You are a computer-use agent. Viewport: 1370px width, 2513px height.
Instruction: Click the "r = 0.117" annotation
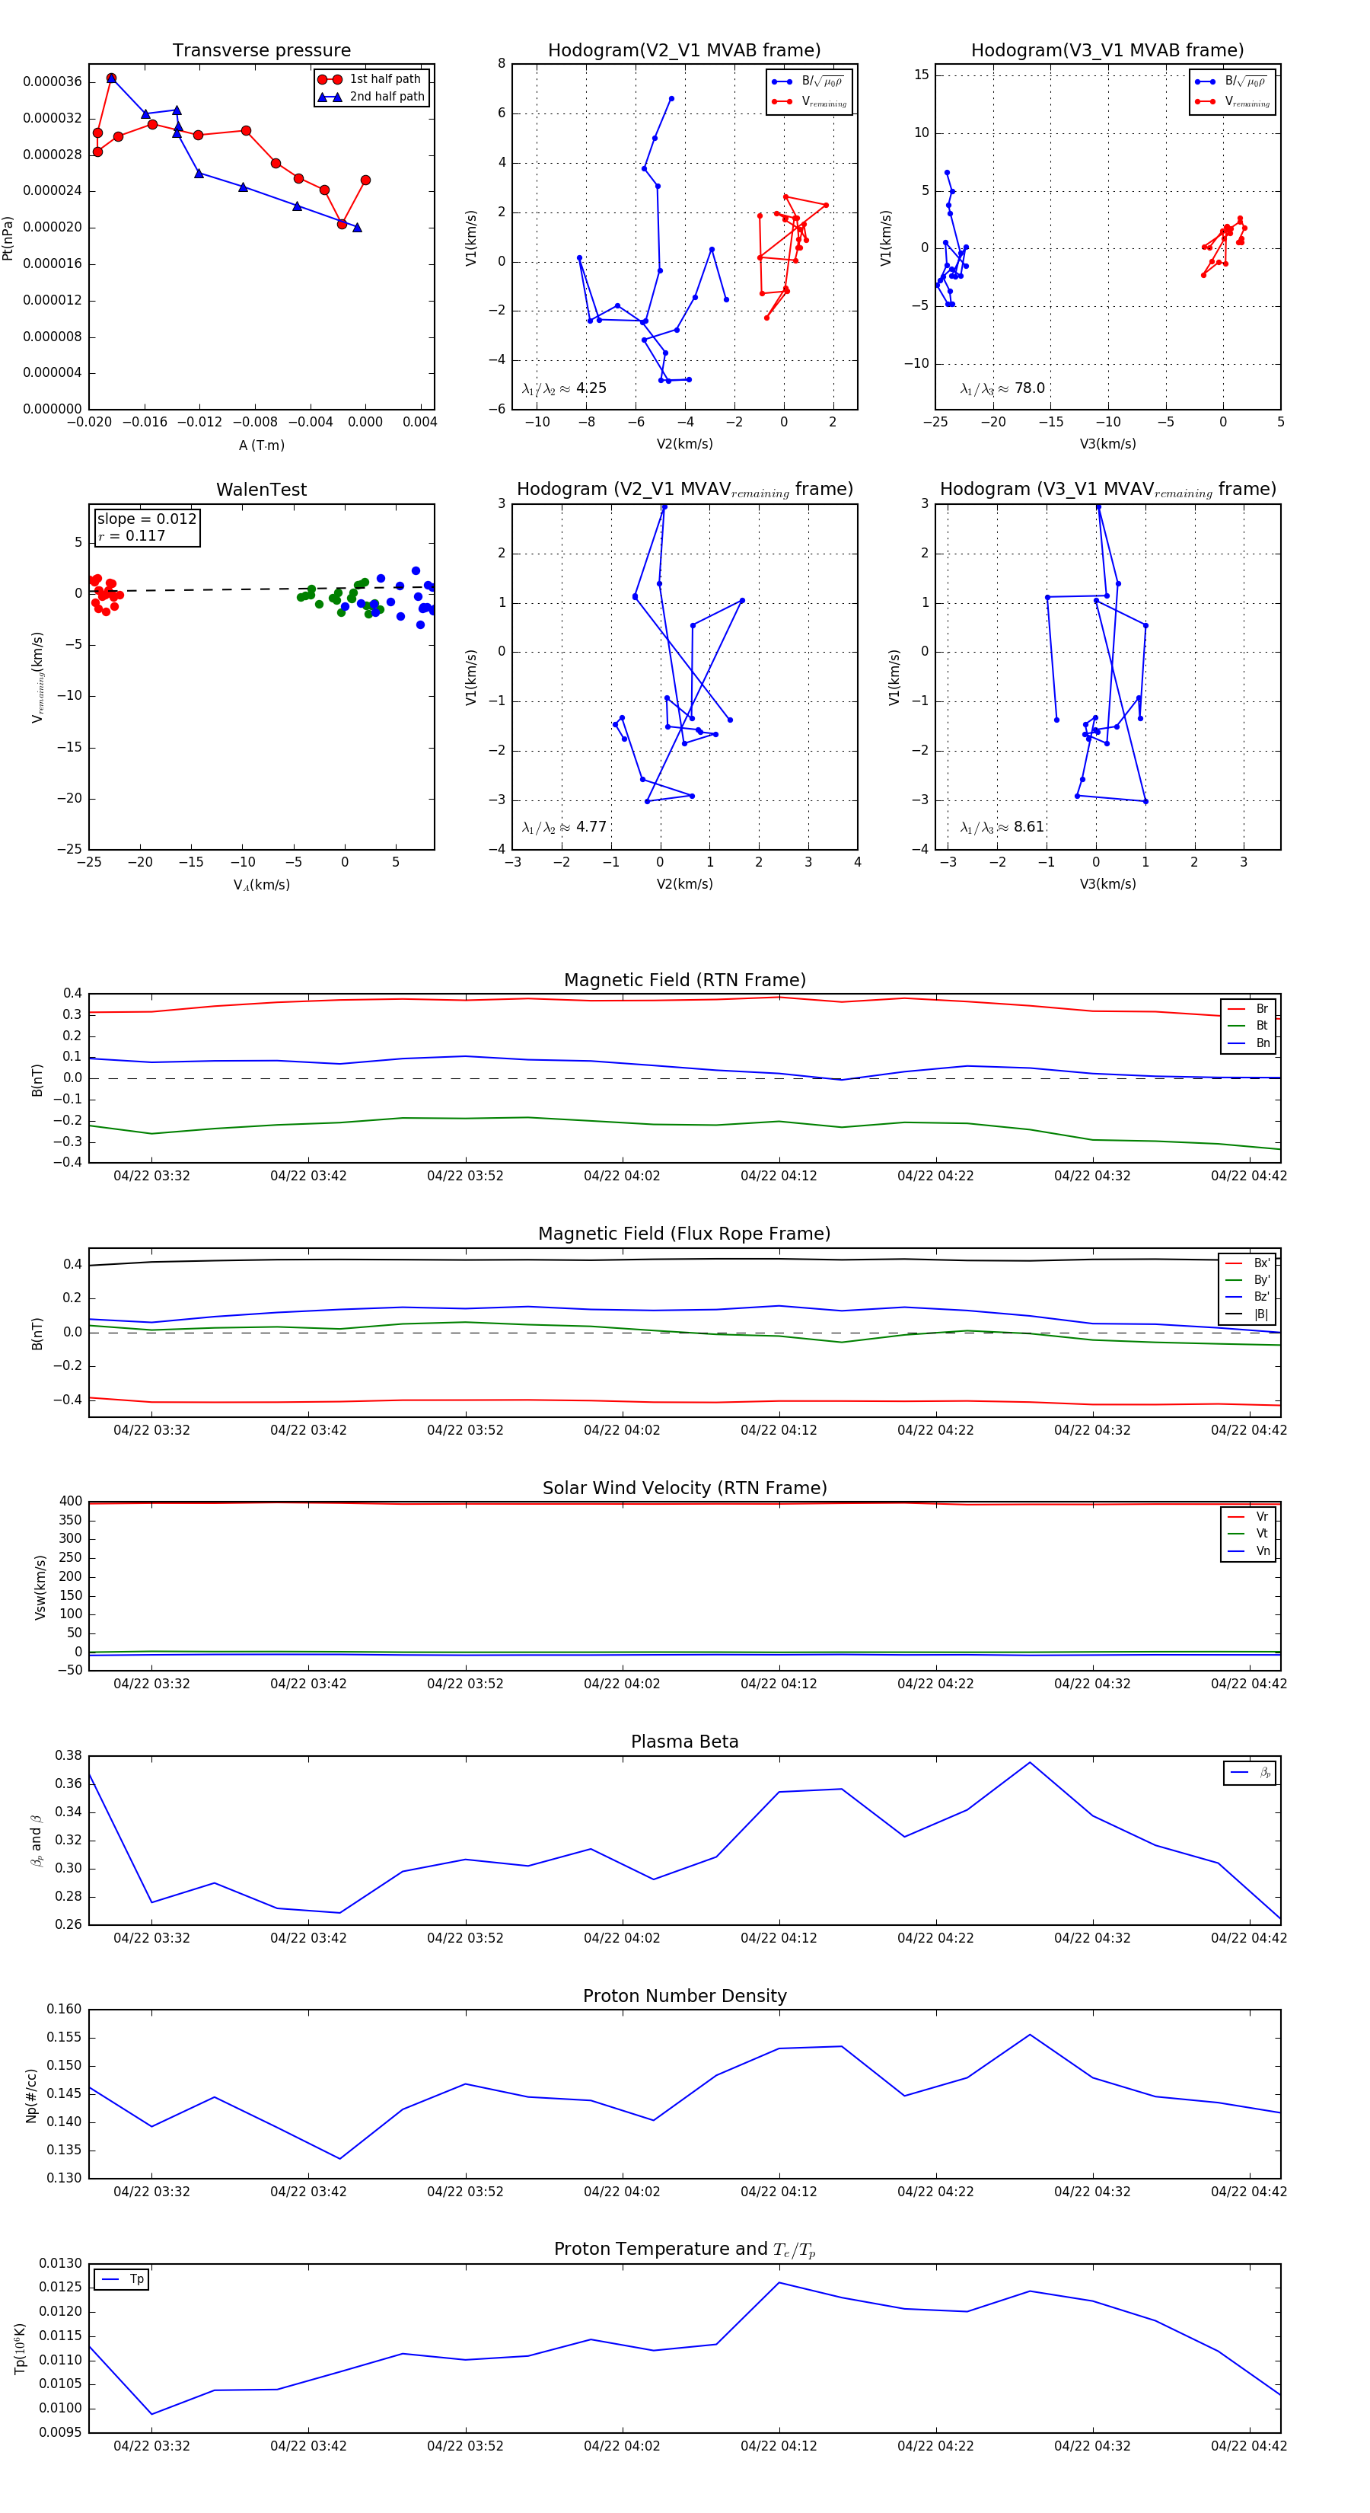[x=132, y=535]
